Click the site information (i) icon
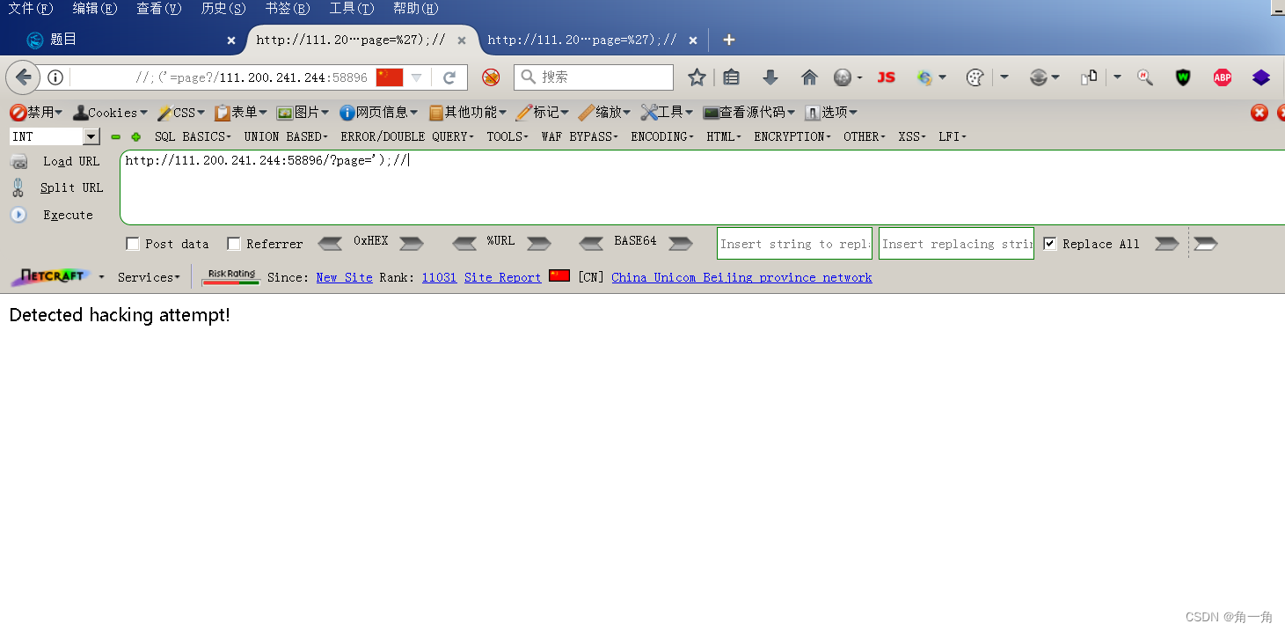Screen dimensions: 1285x631 coord(55,77)
